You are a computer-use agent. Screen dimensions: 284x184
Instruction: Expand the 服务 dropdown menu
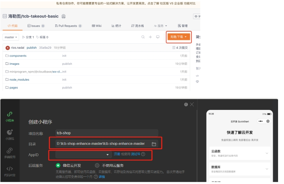pyautogui.click(x=160, y=26)
